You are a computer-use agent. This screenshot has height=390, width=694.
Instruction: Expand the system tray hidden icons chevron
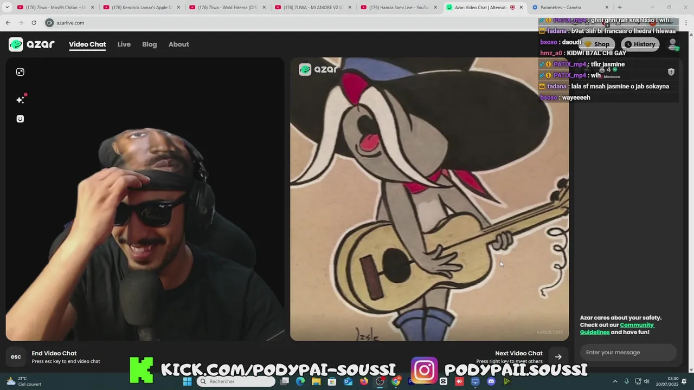(x=615, y=381)
